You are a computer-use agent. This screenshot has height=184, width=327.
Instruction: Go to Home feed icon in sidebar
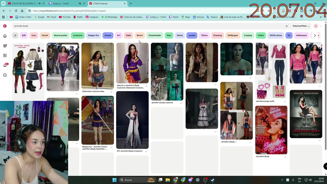pos(5,36)
